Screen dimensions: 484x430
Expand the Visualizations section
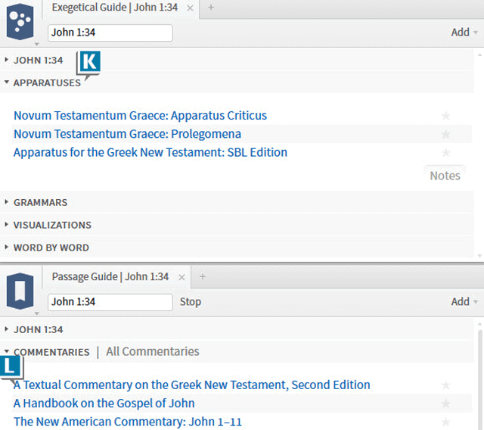pyautogui.click(x=52, y=225)
